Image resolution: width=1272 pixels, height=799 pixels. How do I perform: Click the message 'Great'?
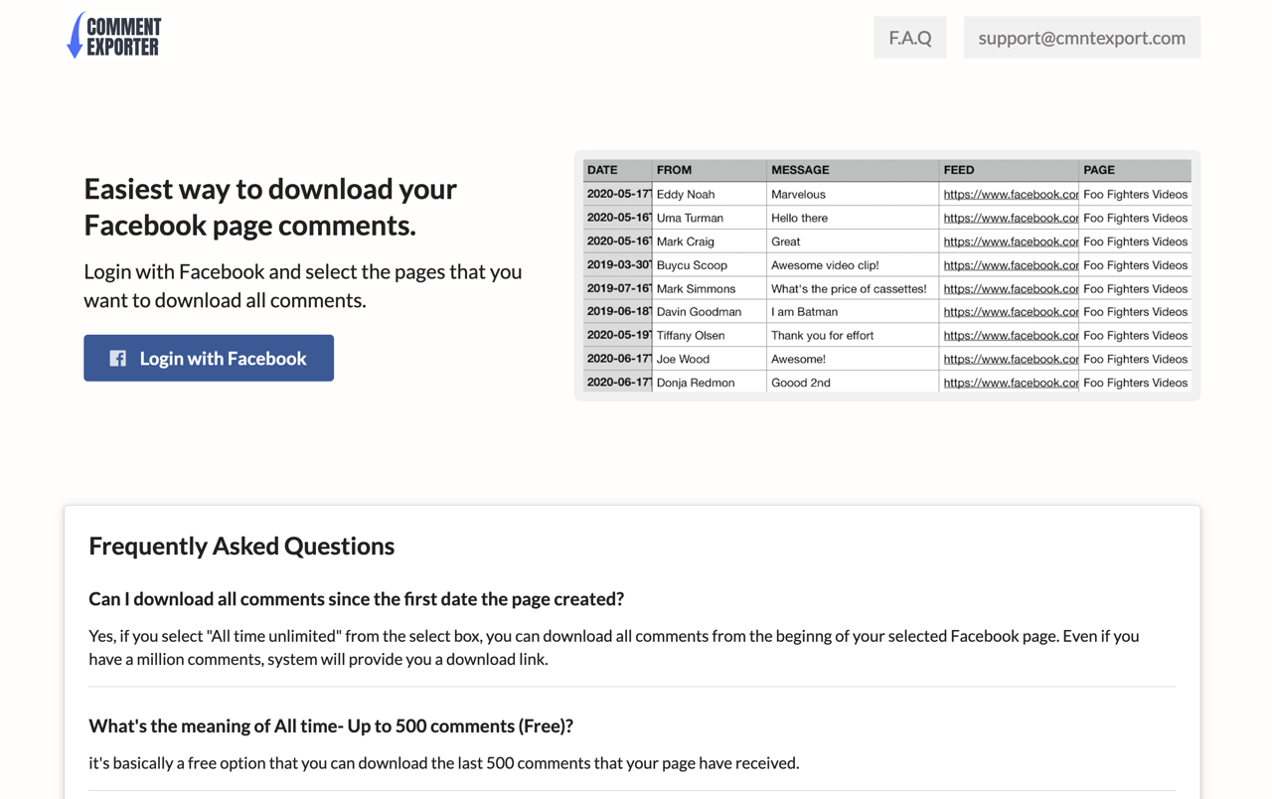tap(785, 241)
